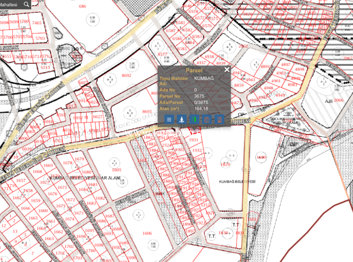Open the hamburger menu in the Parsel popup
The width and height of the screenshot is (353, 262).
pyautogui.click(x=169, y=119)
